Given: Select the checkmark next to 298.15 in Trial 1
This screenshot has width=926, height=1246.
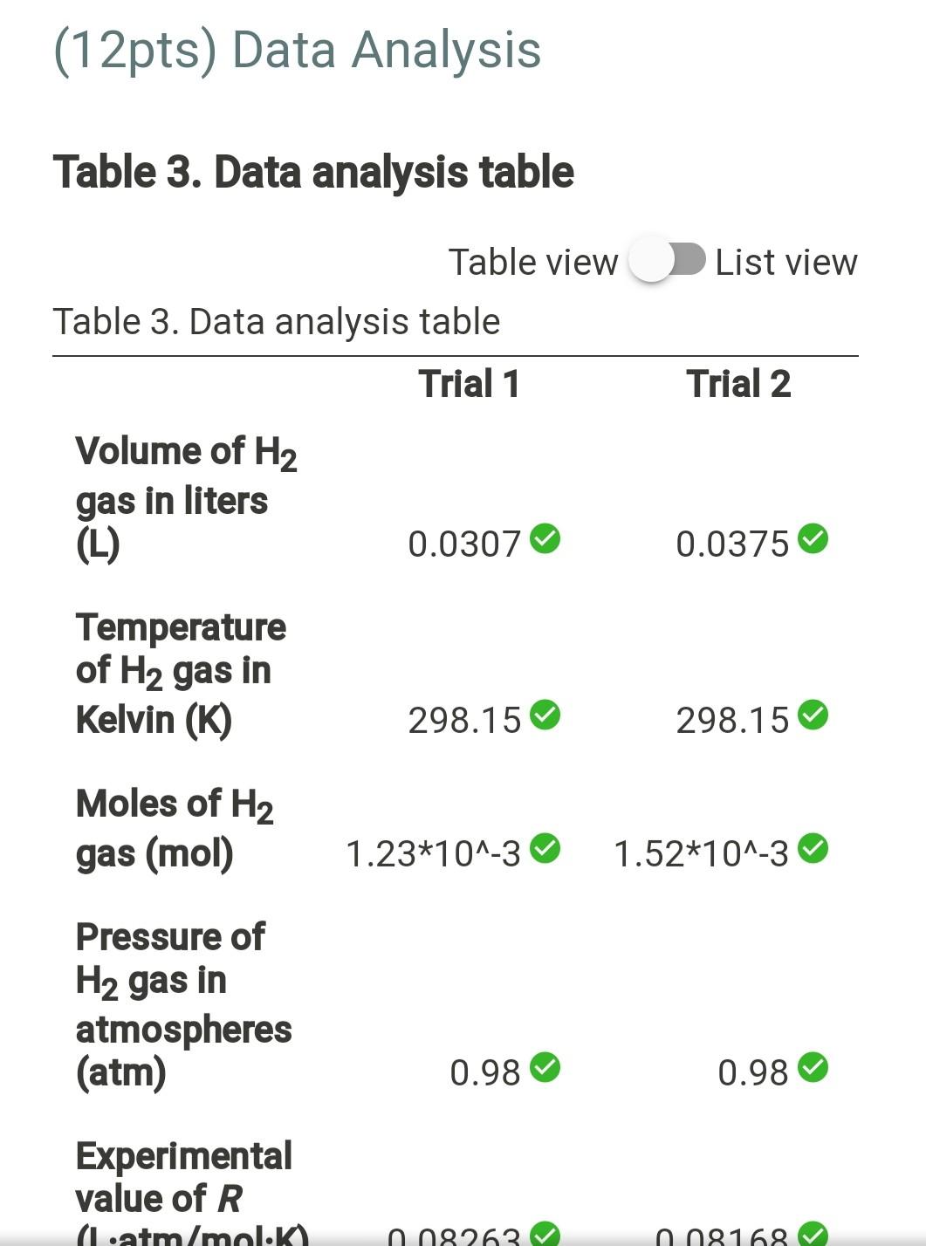Looking at the screenshot, I should pyautogui.click(x=545, y=716).
